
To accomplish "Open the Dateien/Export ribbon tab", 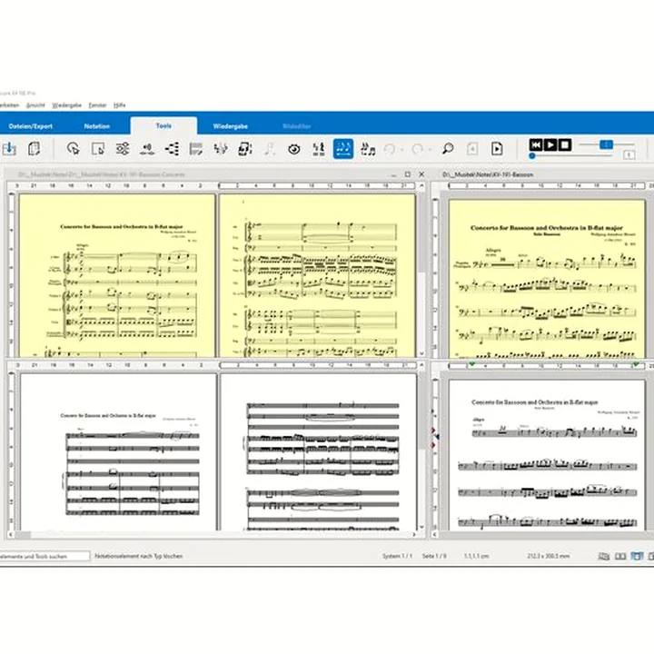I will 31,126.
